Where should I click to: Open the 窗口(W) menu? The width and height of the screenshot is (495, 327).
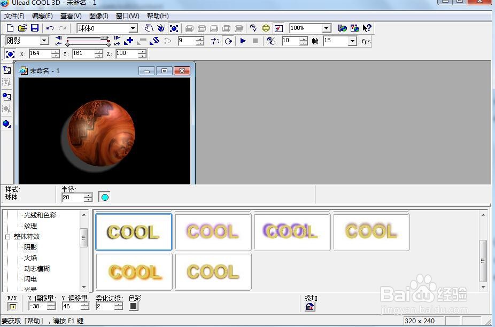(x=128, y=16)
